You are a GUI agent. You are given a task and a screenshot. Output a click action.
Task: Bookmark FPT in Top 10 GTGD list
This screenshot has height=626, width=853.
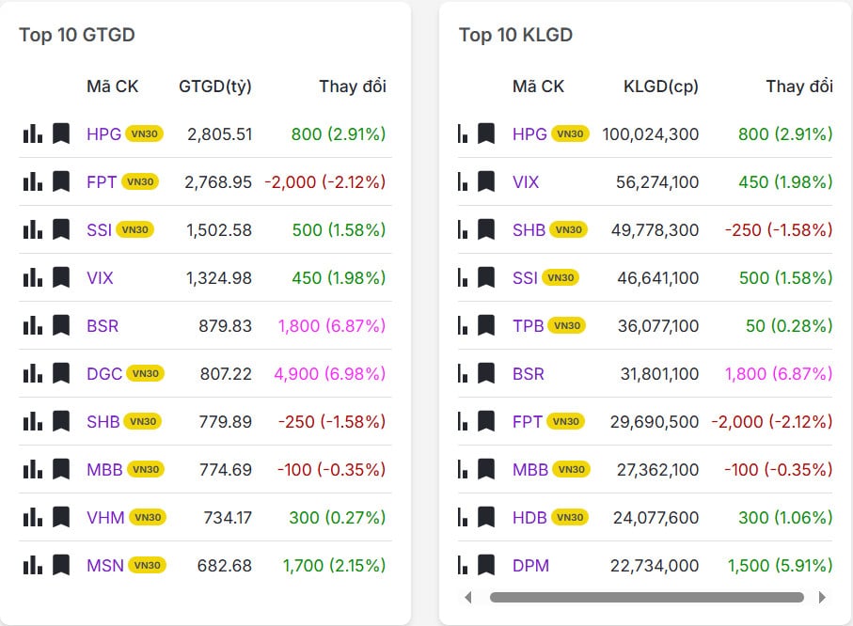tap(61, 181)
